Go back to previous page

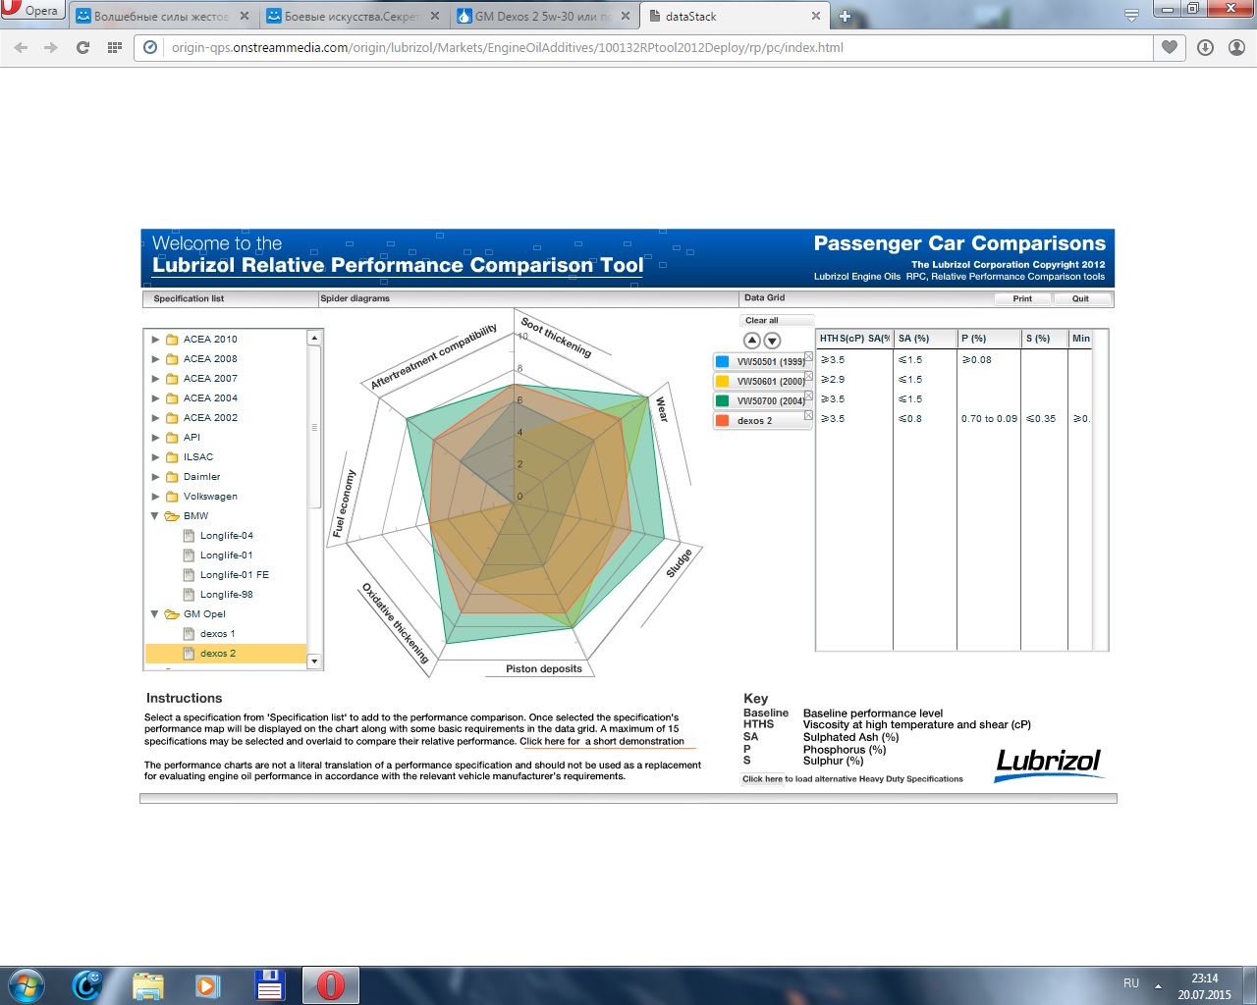coord(22,47)
